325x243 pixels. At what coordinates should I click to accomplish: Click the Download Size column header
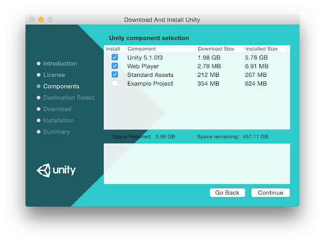[216, 49]
